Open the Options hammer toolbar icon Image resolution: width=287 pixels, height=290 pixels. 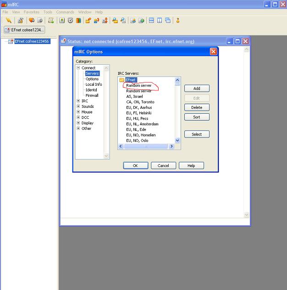(x=21, y=20)
